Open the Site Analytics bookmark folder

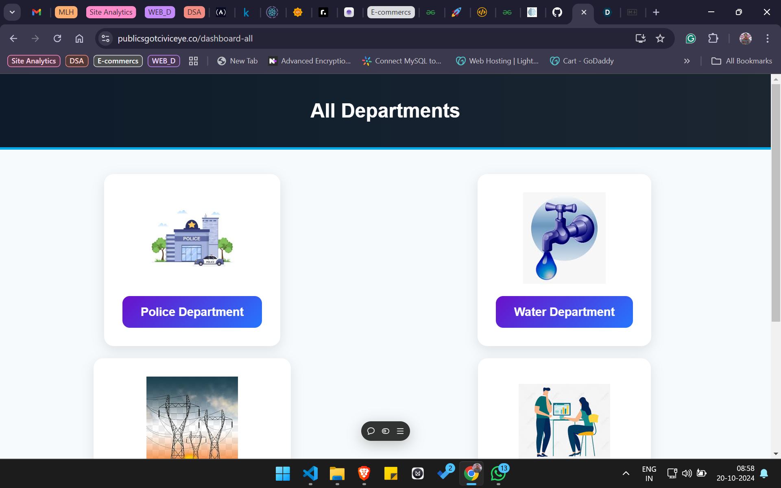pos(34,61)
